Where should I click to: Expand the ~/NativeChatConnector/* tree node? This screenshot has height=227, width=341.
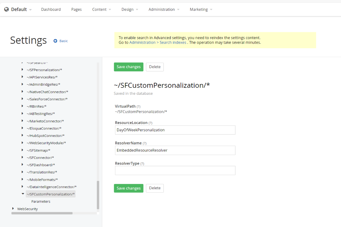(23, 92)
